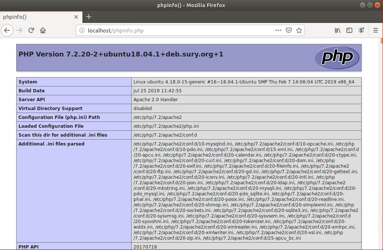Maximize the Firefox window
Screen dimensions: 383x250
[x=370, y=5]
